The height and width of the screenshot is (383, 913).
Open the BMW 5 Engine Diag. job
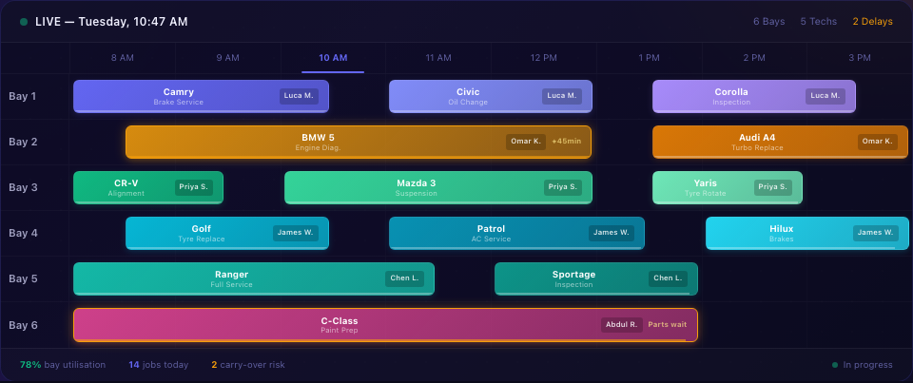[359, 142]
